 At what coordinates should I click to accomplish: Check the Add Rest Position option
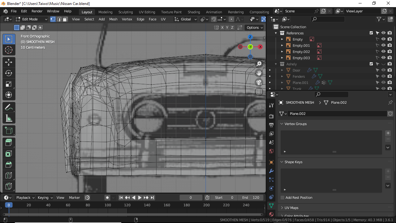(282, 197)
